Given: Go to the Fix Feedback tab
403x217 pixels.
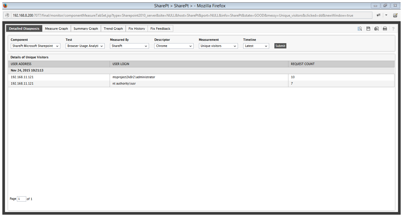Looking at the screenshot, I should coord(160,29).
